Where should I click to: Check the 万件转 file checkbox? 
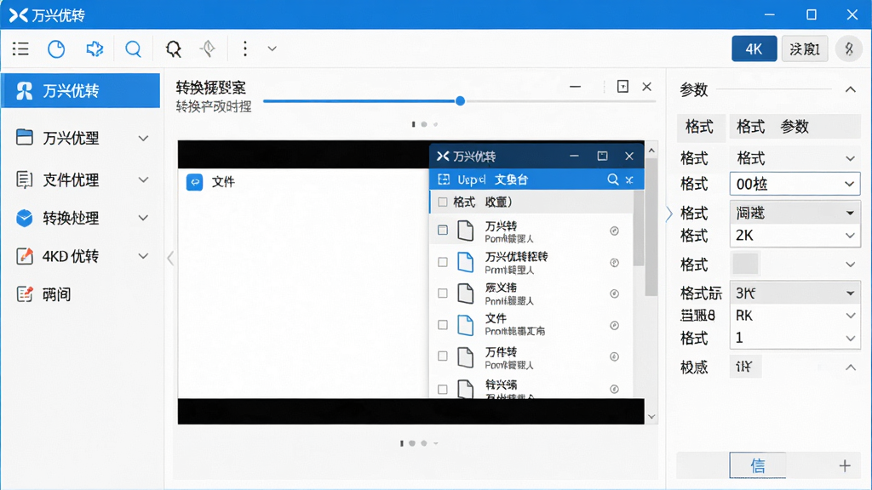pos(443,356)
